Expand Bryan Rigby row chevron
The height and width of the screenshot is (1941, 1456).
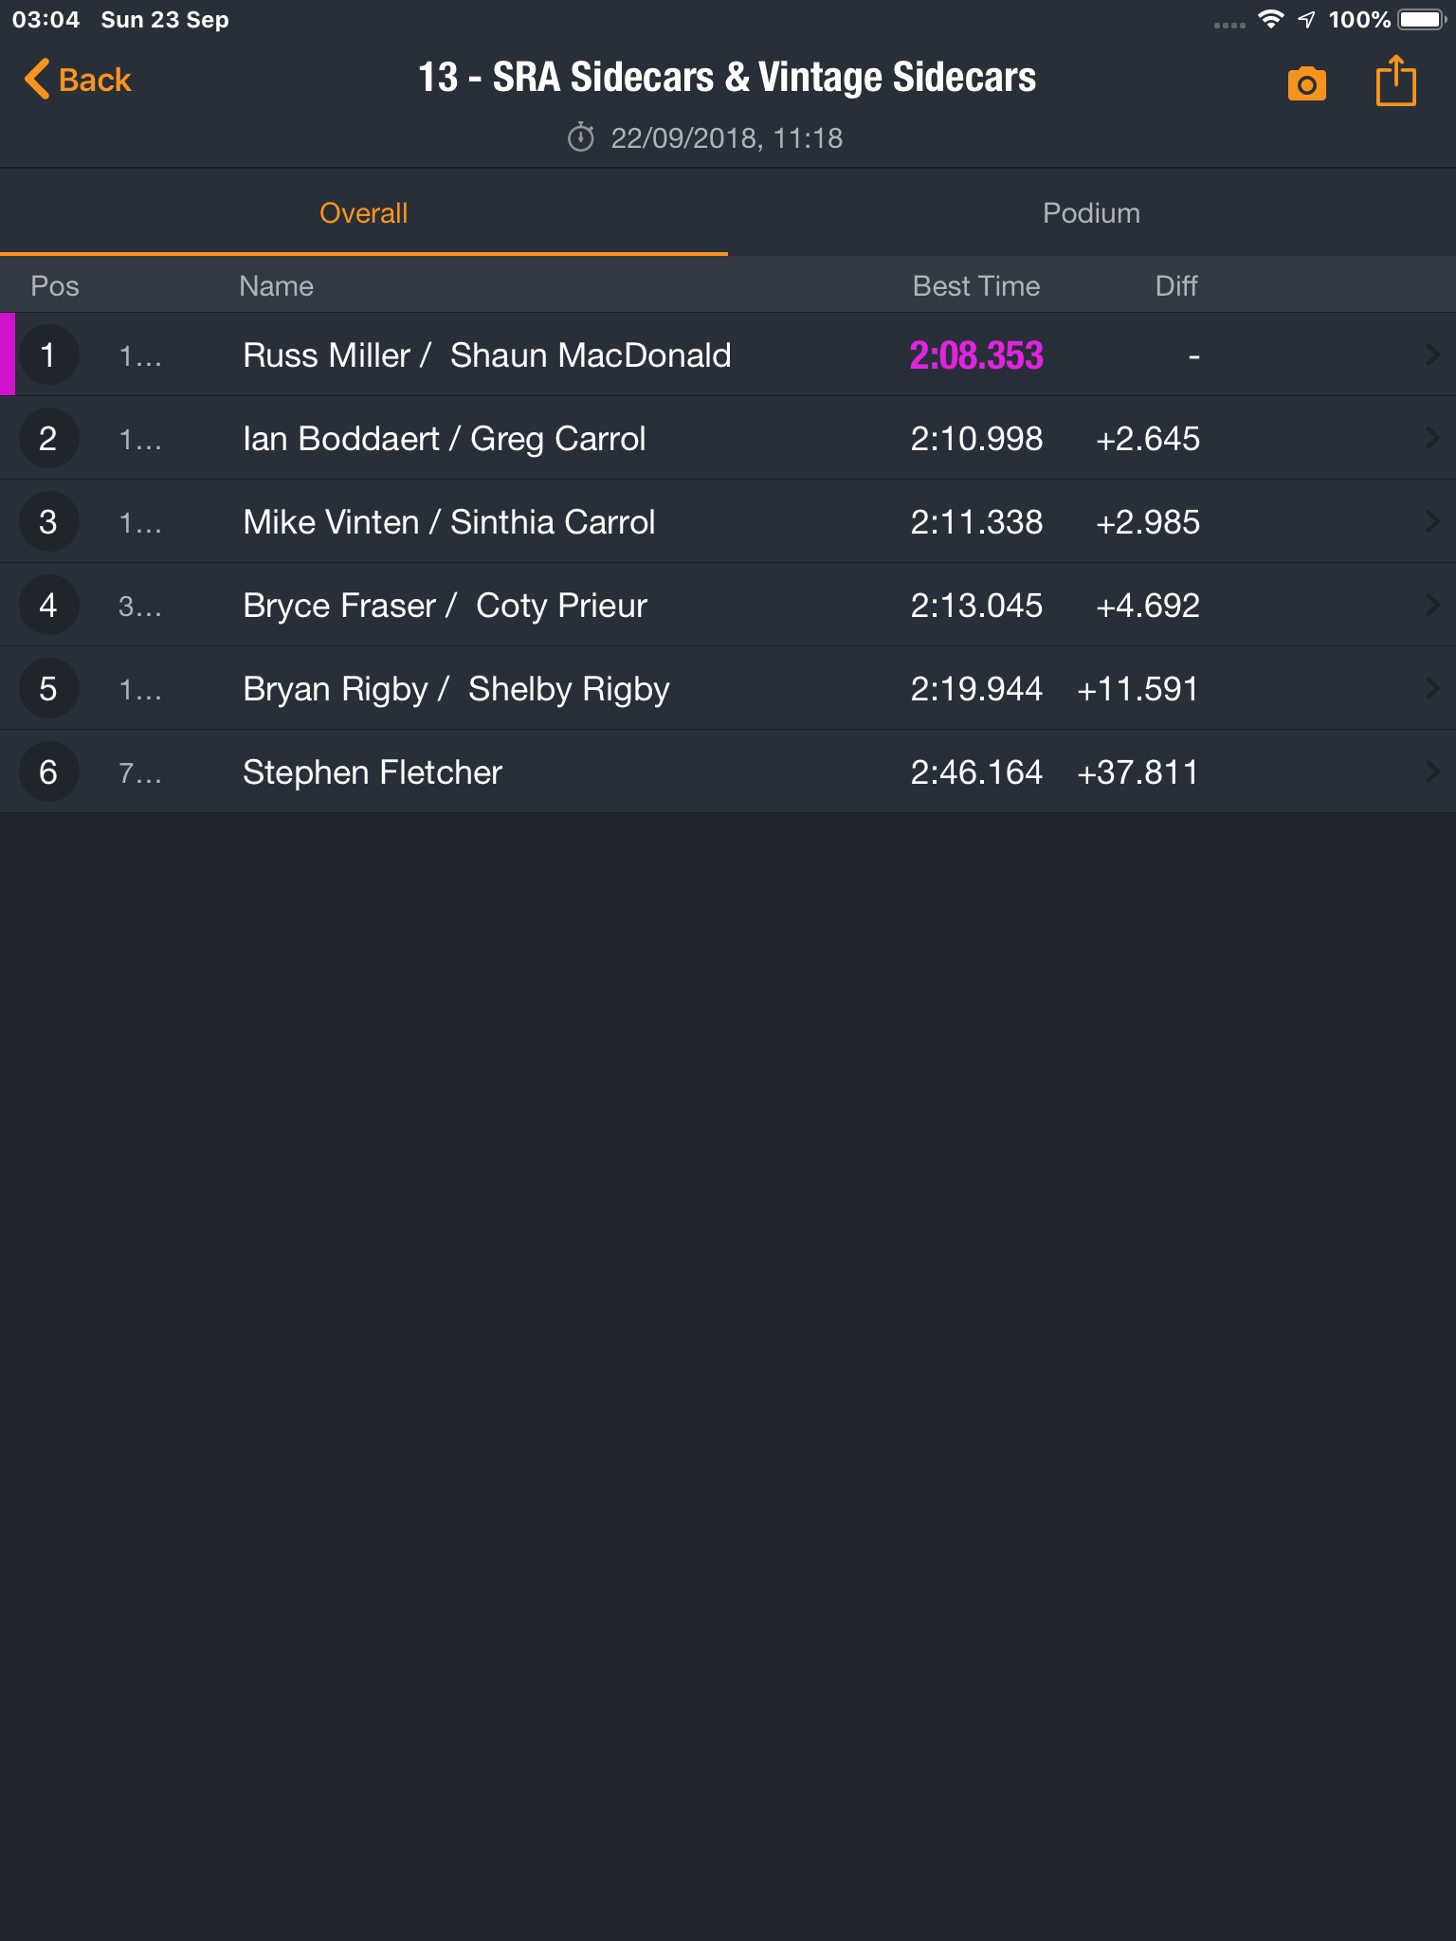pos(1432,688)
